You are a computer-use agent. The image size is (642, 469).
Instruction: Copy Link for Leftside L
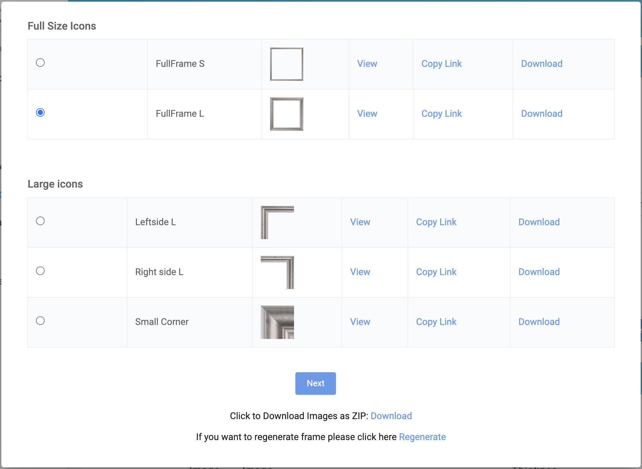tap(436, 222)
